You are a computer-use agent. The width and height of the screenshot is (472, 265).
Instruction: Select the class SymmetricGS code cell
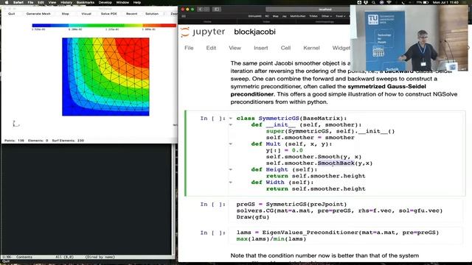tap(325, 154)
